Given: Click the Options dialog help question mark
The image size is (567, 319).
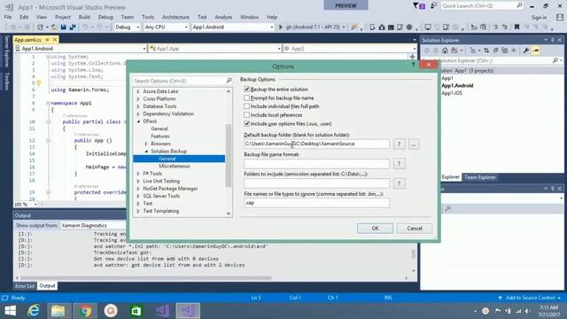Looking at the screenshot, I should click(x=413, y=65).
